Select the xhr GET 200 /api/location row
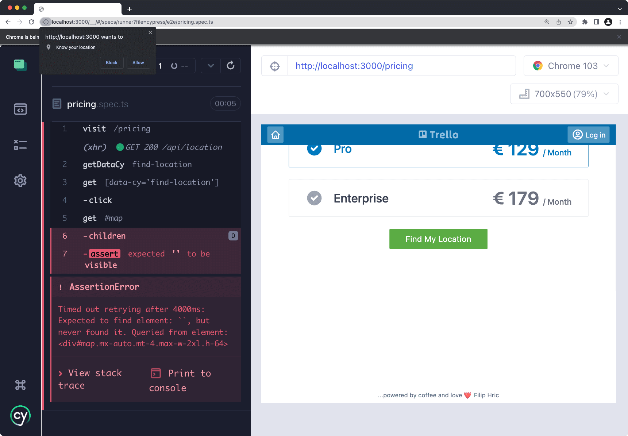 [x=146, y=147]
